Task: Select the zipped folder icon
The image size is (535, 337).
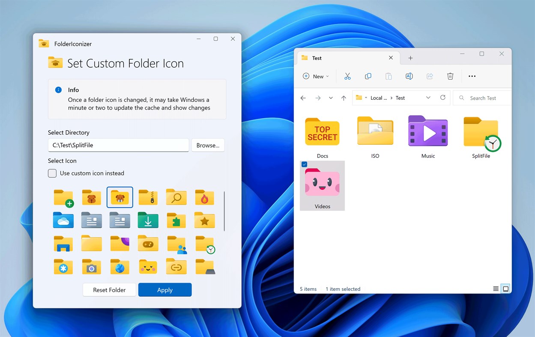Action: pyautogui.click(x=148, y=197)
